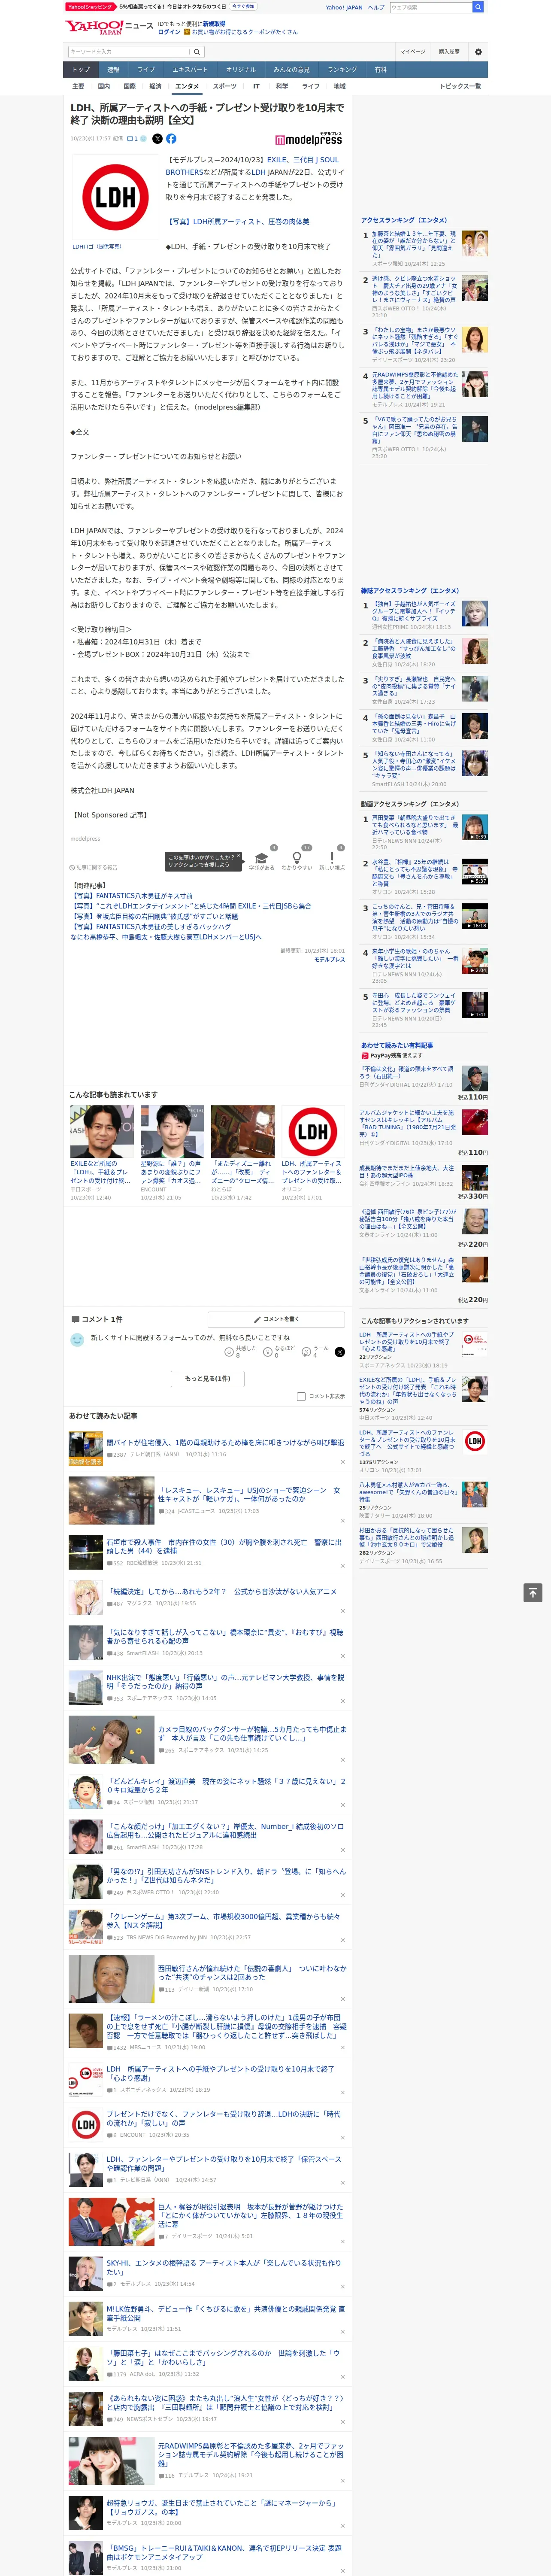Click the 購入履歴 link
Image resolution: width=551 pixels, height=2576 pixels.
pyautogui.click(x=449, y=51)
